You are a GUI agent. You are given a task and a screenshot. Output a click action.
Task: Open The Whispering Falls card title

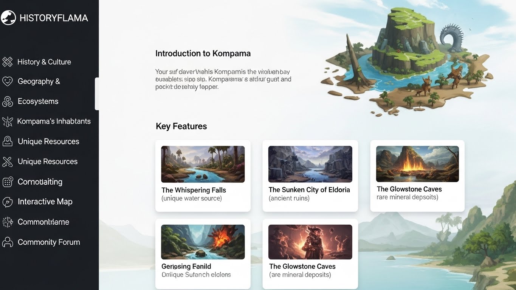point(194,190)
